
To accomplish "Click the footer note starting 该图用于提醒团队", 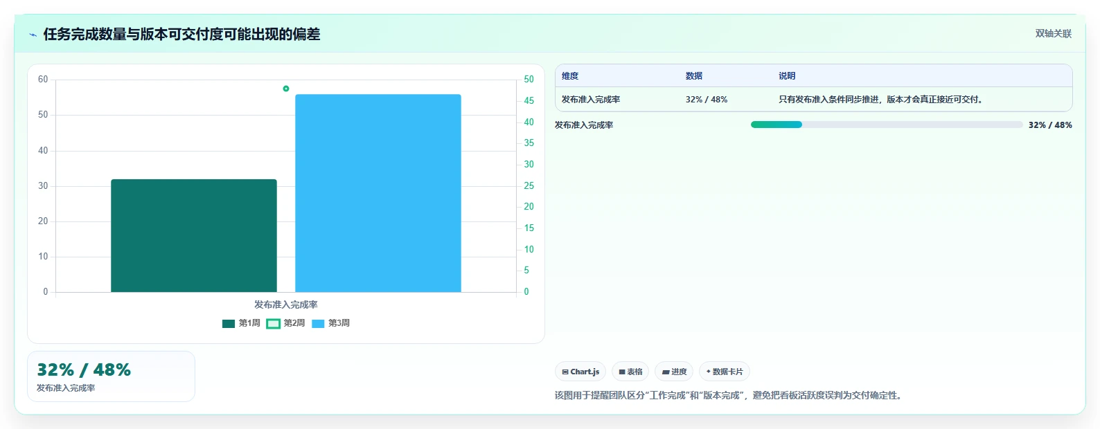I will click(729, 395).
